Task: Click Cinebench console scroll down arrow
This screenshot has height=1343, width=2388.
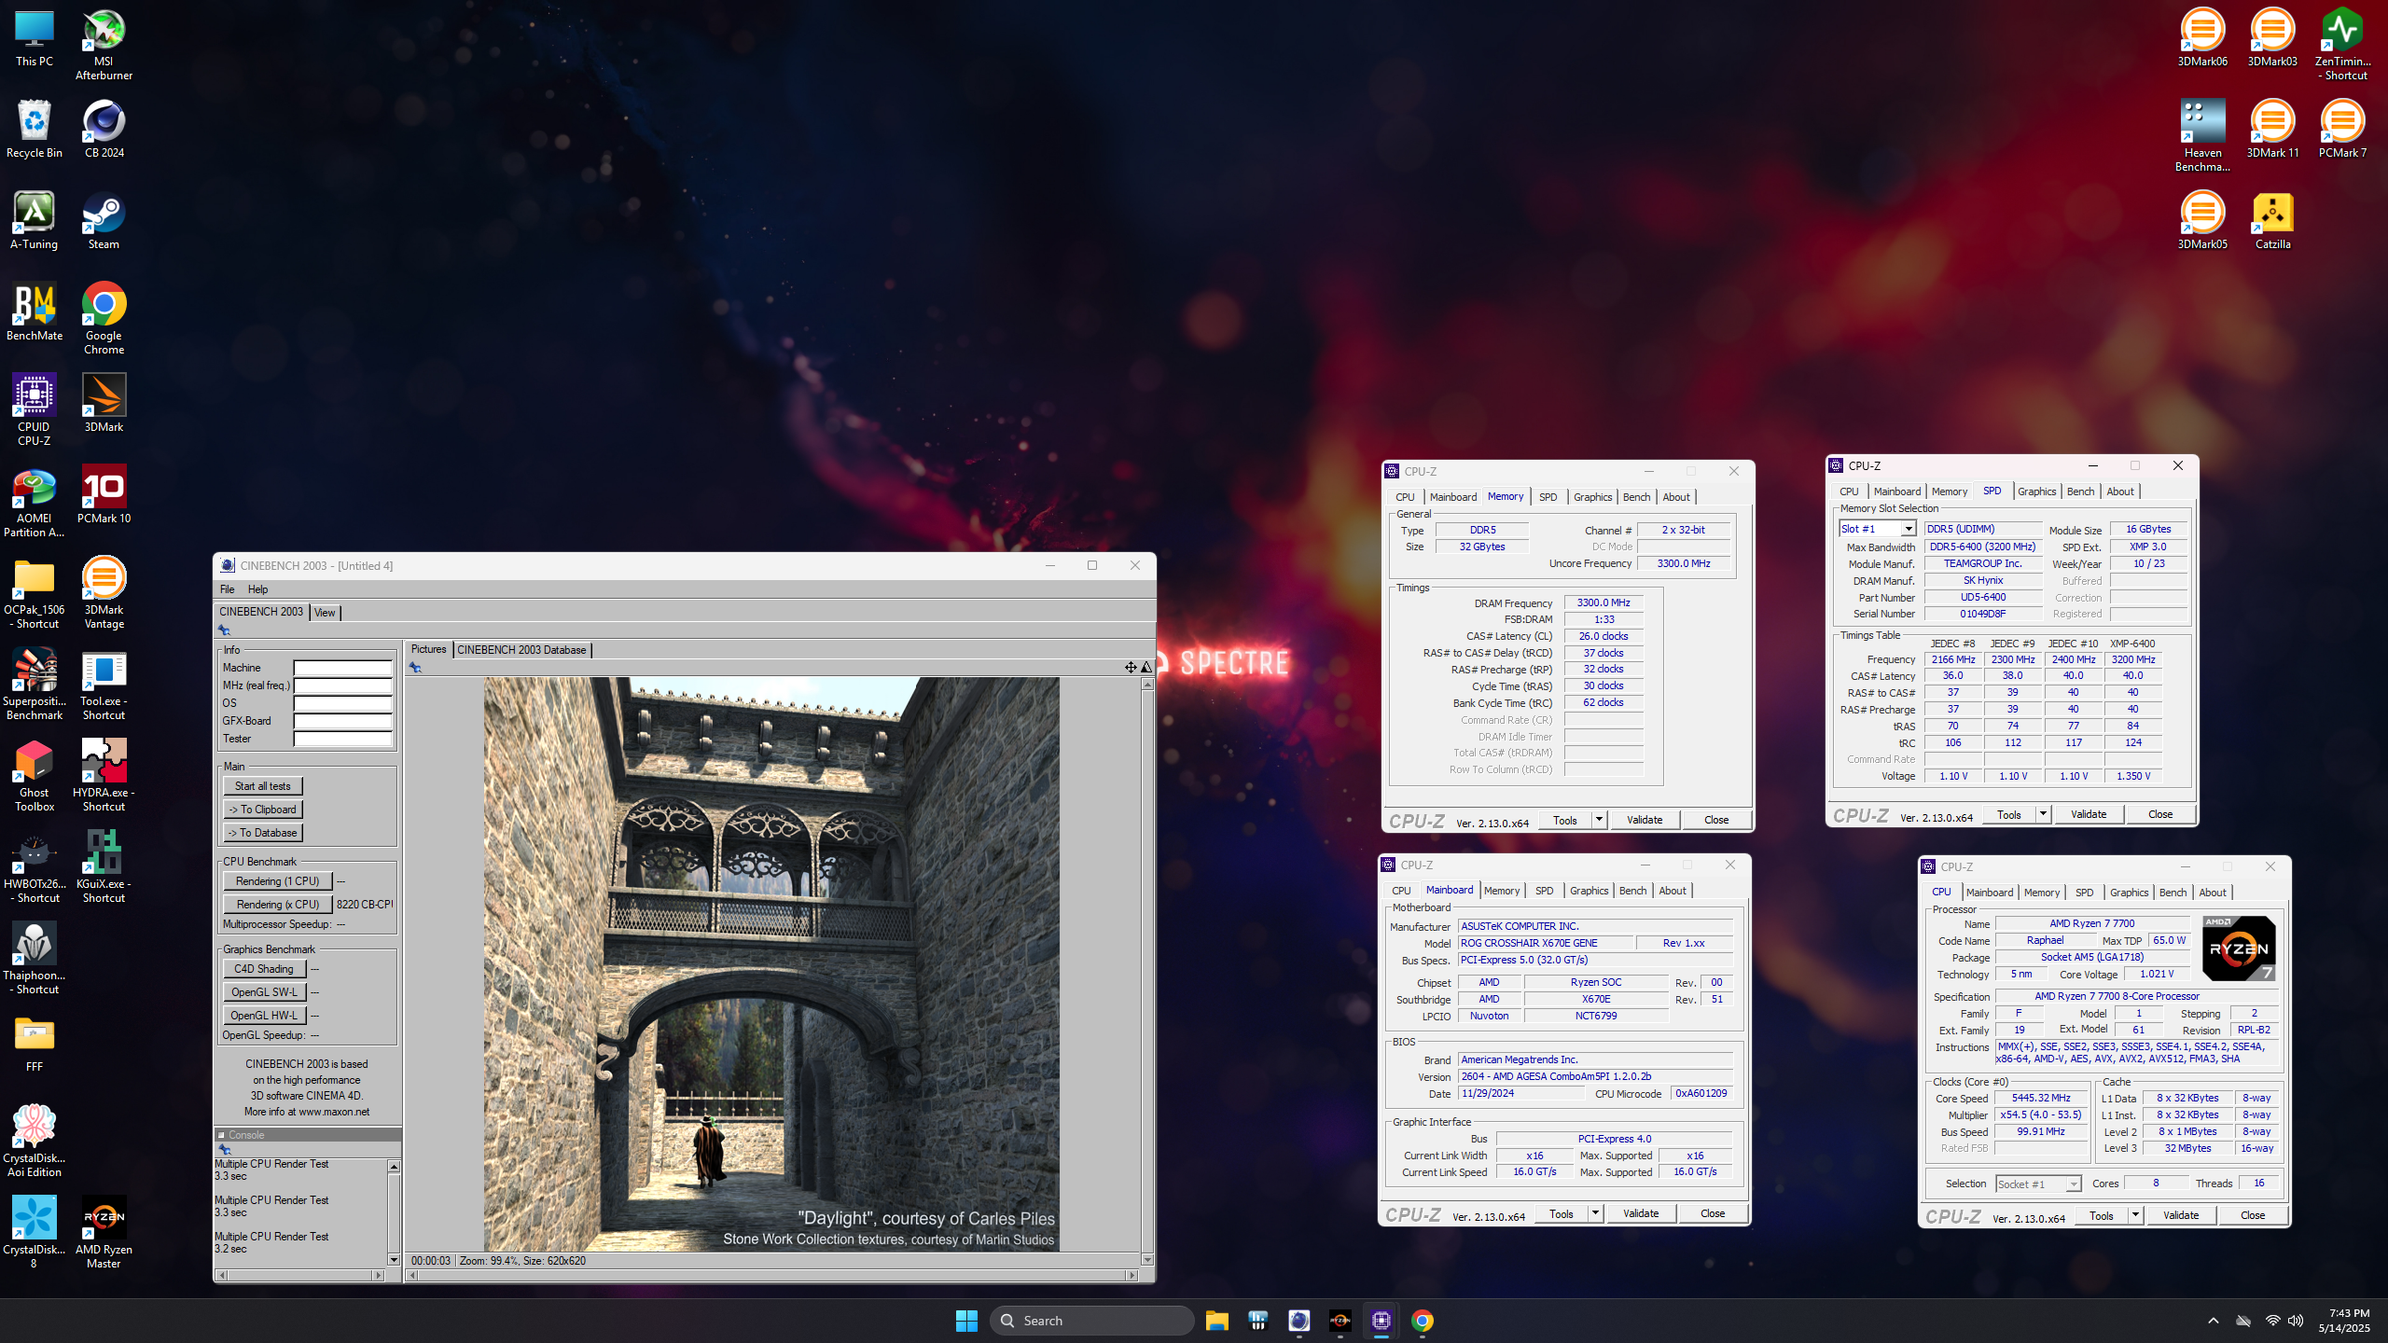Action: click(394, 1260)
